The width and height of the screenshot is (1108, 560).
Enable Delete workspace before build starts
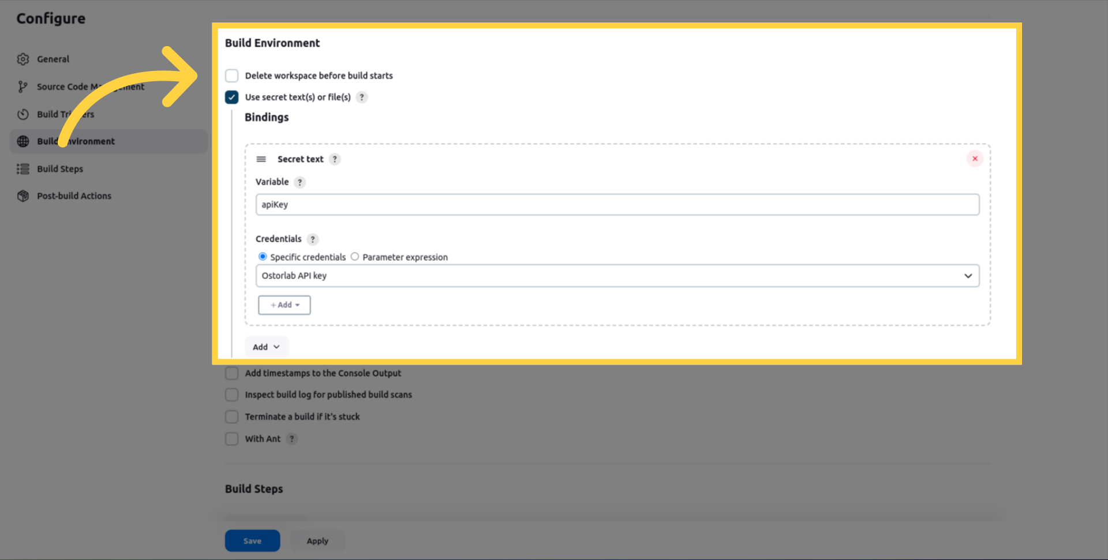(x=231, y=76)
